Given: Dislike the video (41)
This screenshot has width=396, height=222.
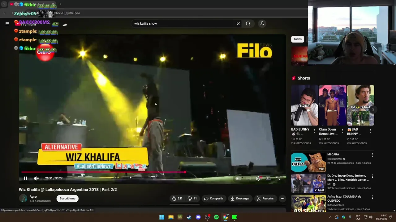Looking at the screenshot, I should (x=192, y=199).
